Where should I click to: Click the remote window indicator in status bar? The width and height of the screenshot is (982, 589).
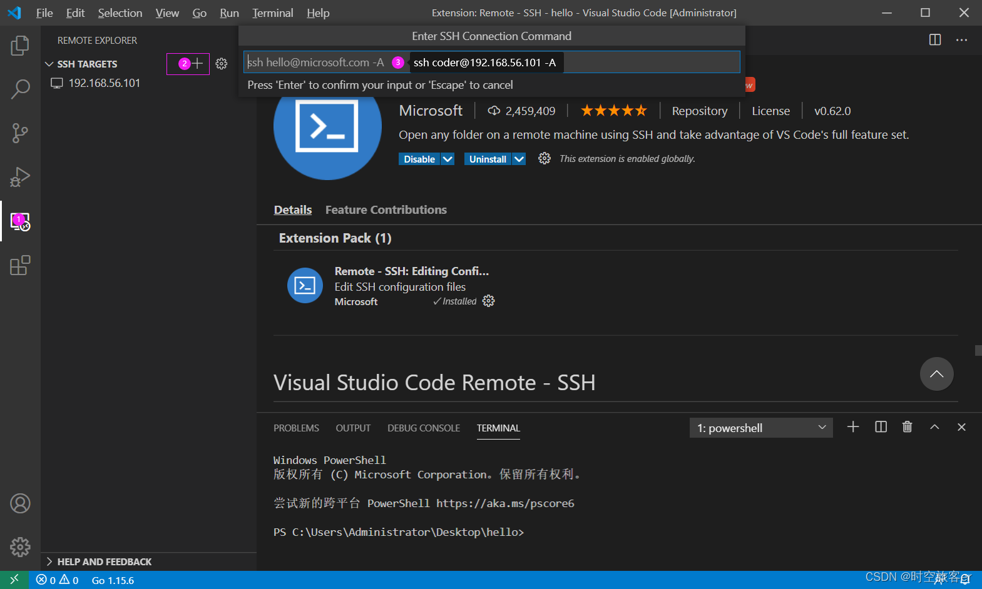[14, 580]
